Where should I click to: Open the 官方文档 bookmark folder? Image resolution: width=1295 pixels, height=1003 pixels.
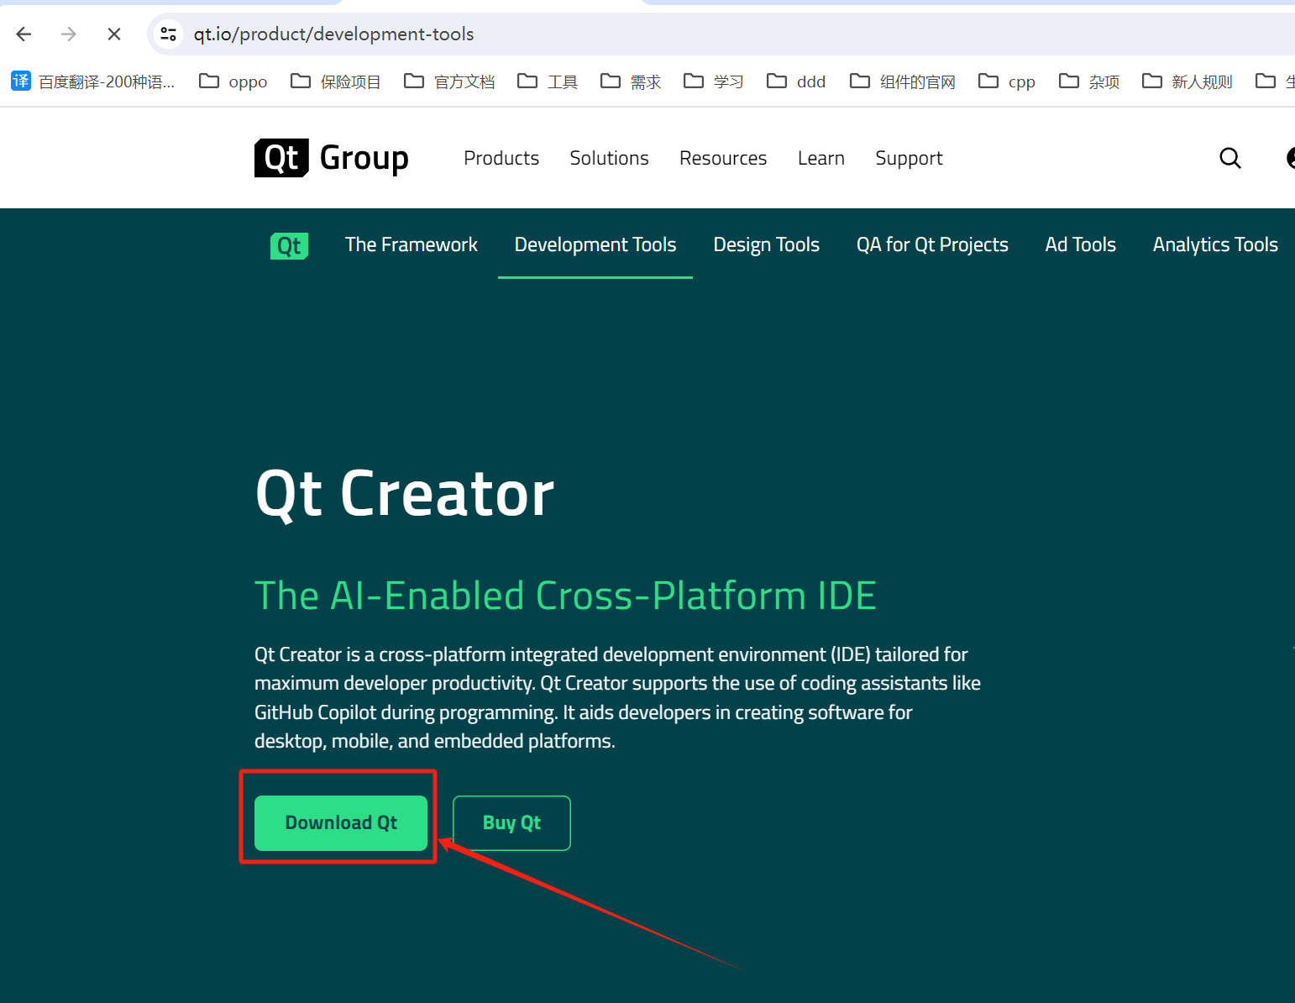[448, 81]
